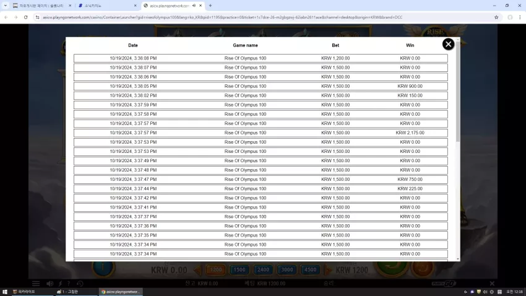Mute the game sound speaker icon
526x296 pixels.
pos(50,284)
